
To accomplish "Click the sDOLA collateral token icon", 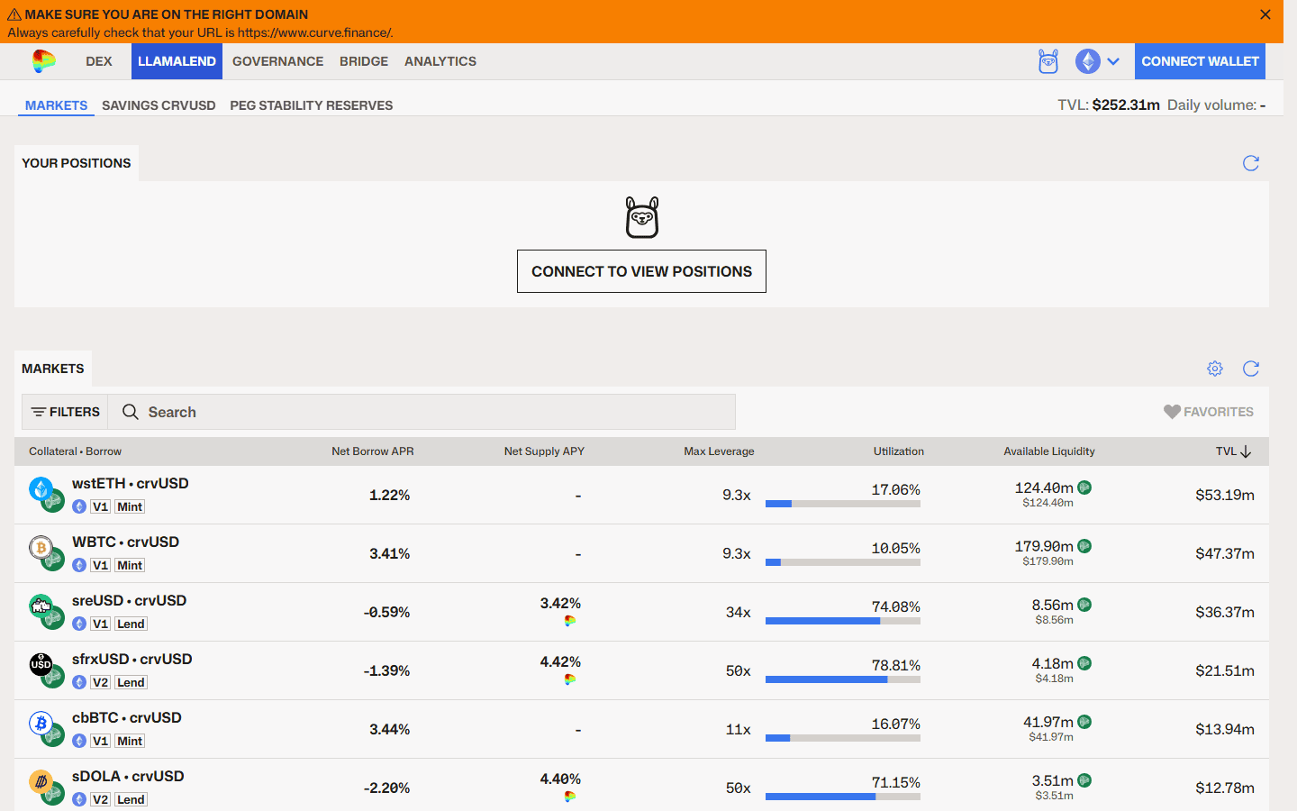I will coord(41,781).
